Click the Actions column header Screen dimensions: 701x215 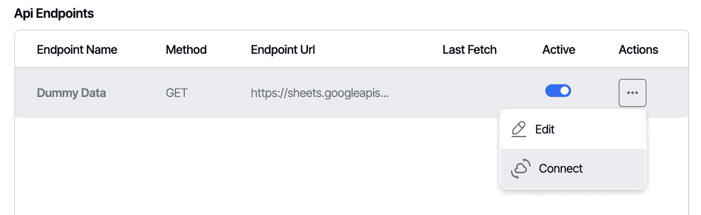[638, 50]
